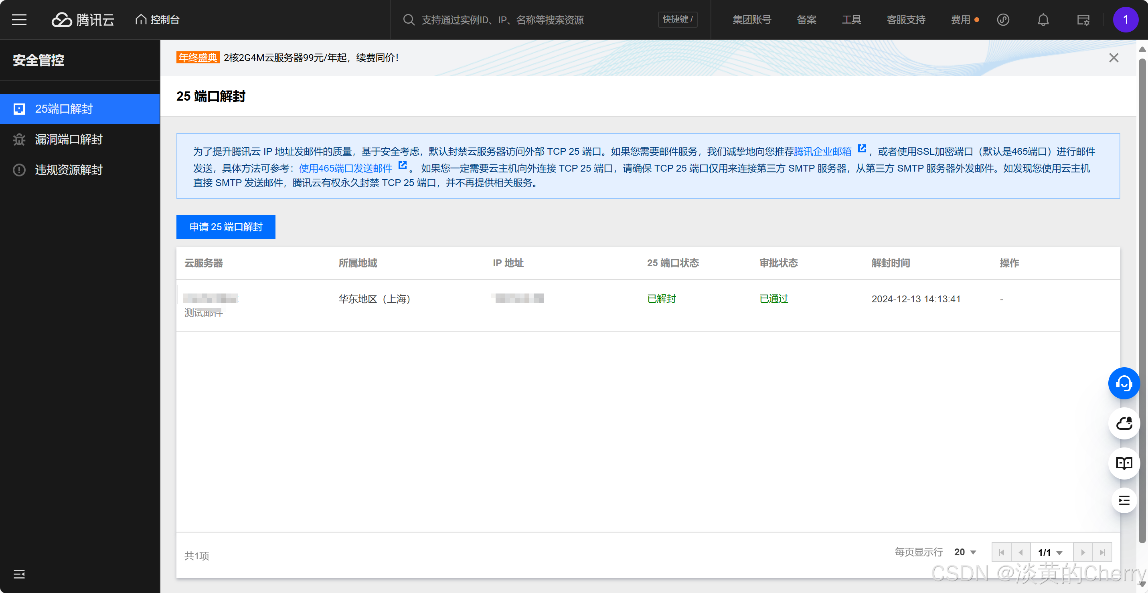This screenshot has width=1148, height=593.
Task: Open the floating list-menu icon
Action: (x=1124, y=500)
